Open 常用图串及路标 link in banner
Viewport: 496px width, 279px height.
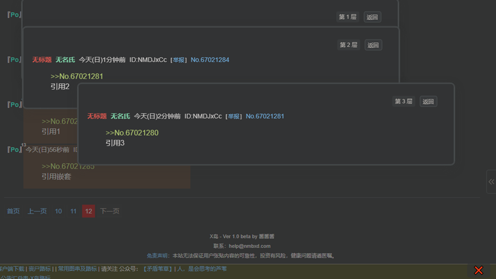77,269
